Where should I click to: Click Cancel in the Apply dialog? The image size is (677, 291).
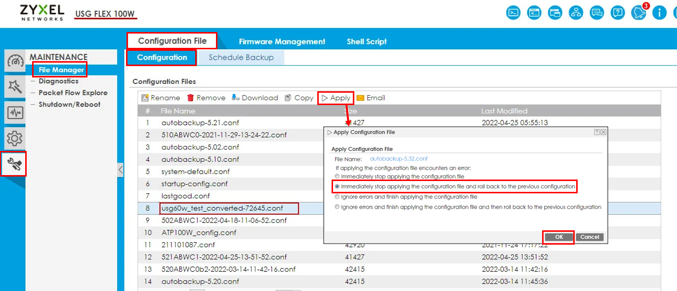pyautogui.click(x=590, y=237)
